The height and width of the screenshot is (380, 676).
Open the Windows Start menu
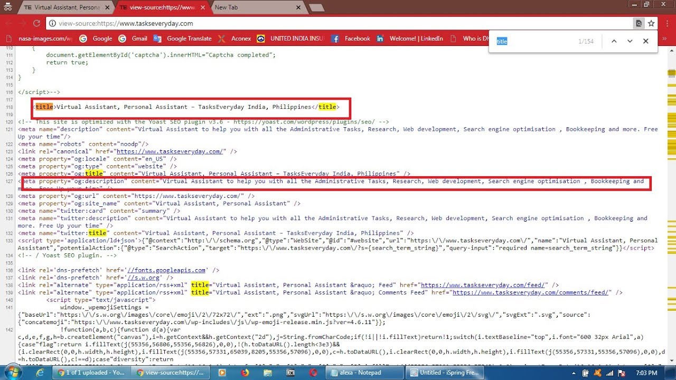(13, 372)
